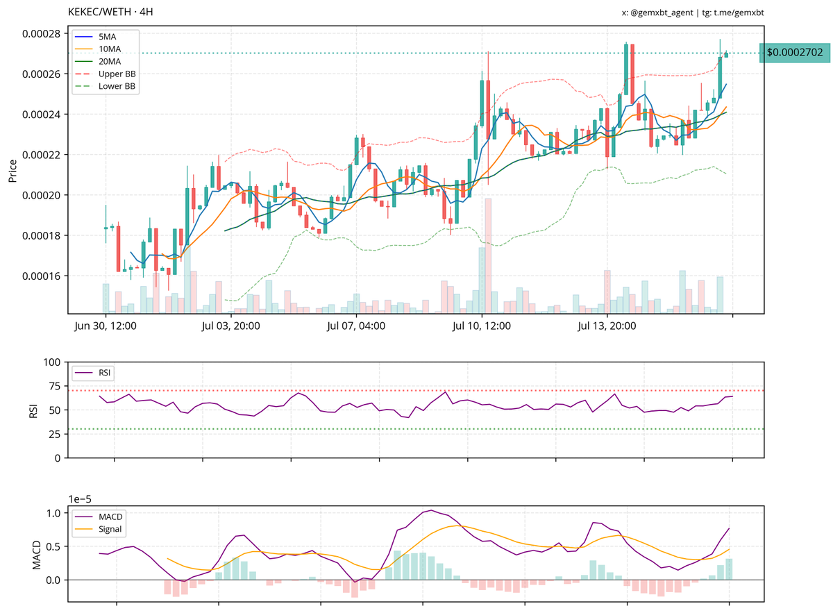Viewport: 833px width, 613px height.
Task: Click the Jun 30, 12:00 date label
Action: [106, 326]
